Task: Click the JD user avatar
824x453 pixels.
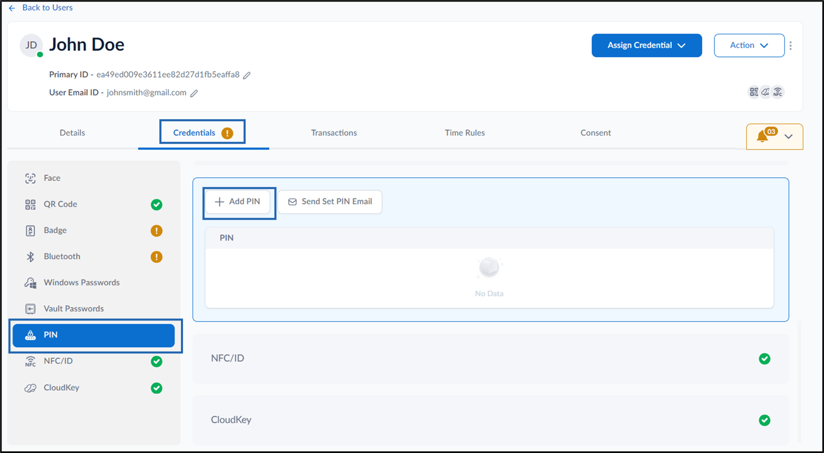Action: point(31,45)
